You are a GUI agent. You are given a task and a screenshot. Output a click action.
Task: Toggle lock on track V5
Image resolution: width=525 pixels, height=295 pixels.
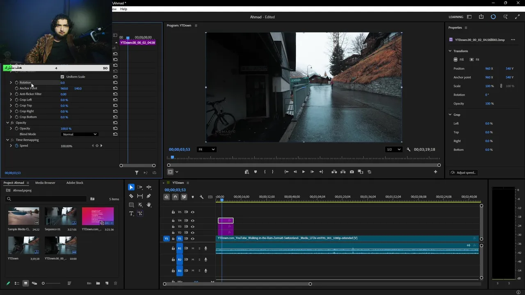[173, 212]
